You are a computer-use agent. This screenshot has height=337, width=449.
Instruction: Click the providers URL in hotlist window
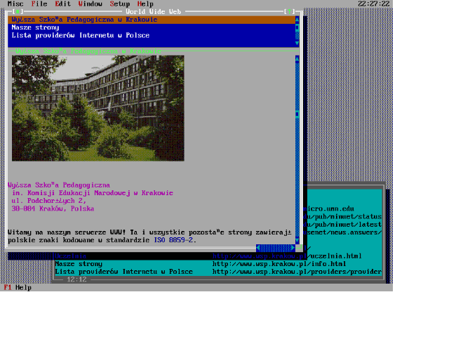(297, 272)
